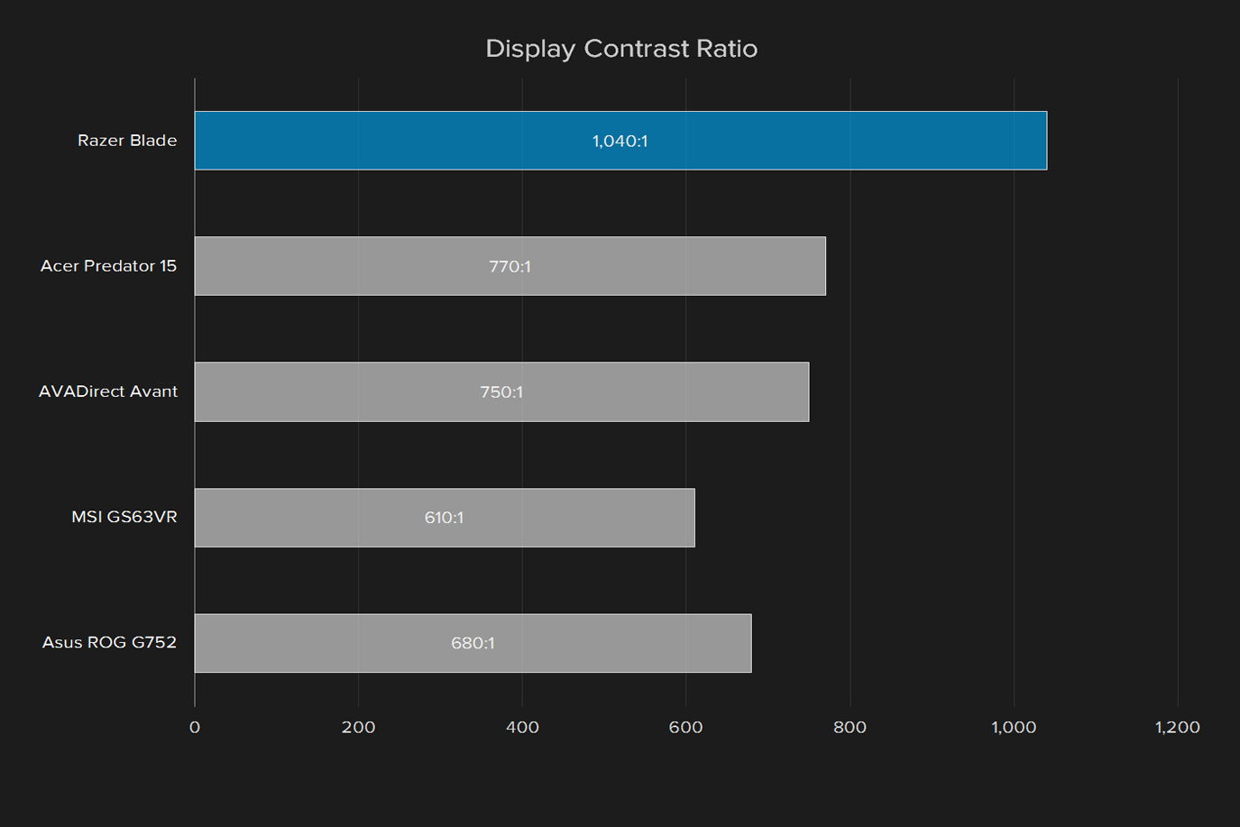The height and width of the screenshot is (827, 1240).
Task: Click the 'Asus ROG G752' axis label
Action: tap(109, 642)
